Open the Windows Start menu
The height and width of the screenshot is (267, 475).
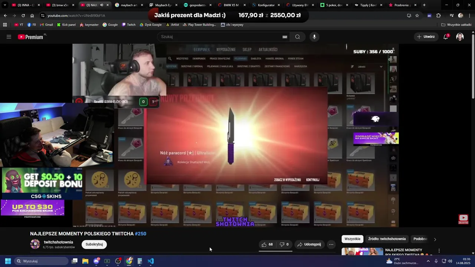[x=8, y=261]
